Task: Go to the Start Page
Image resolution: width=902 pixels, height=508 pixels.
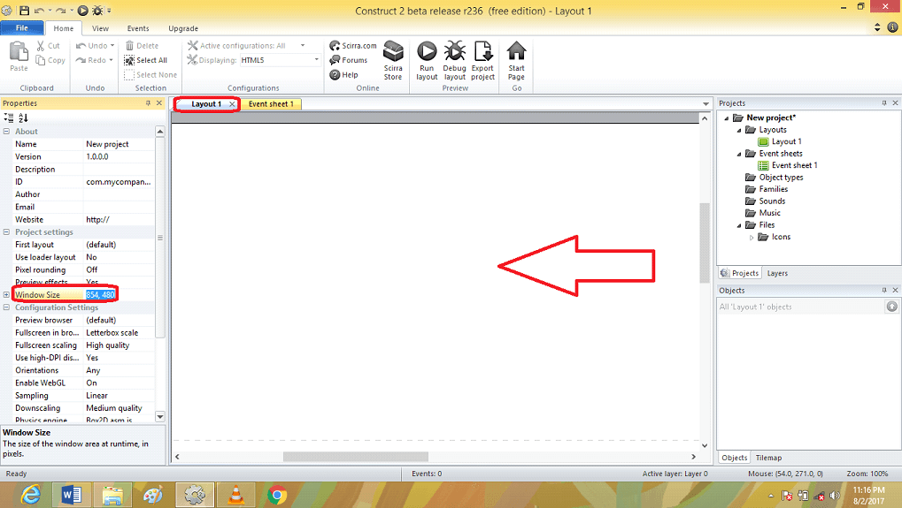Action: click(517, 60)
